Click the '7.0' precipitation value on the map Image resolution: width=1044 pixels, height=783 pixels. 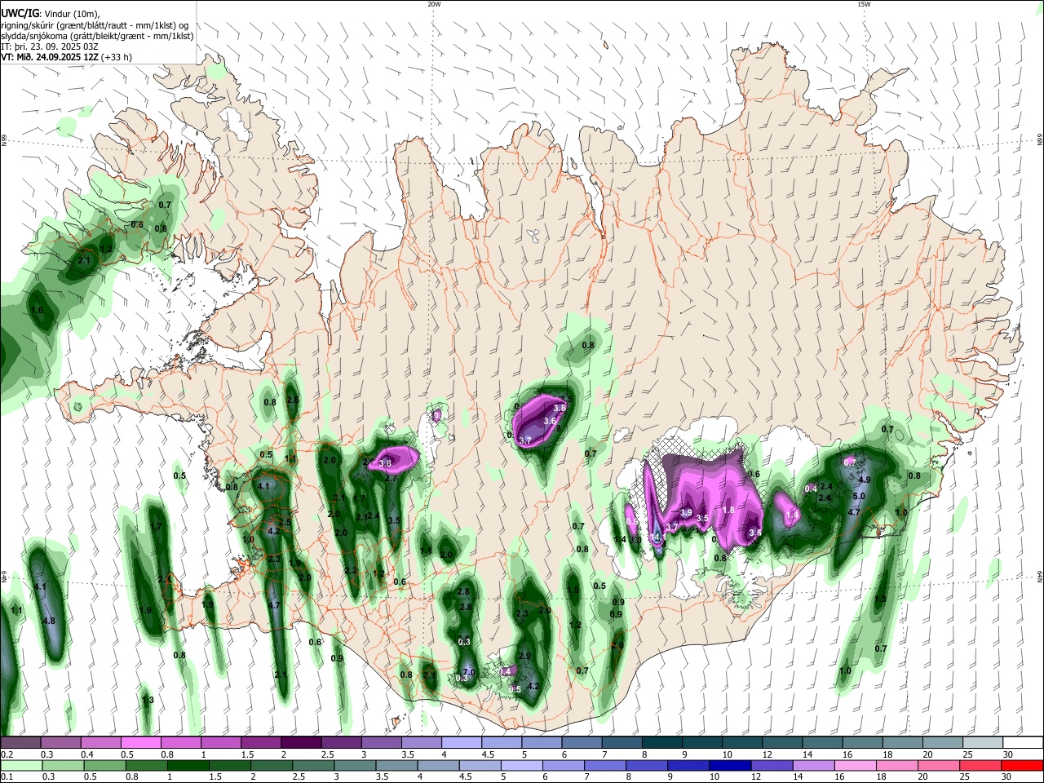tap(469, 672)
